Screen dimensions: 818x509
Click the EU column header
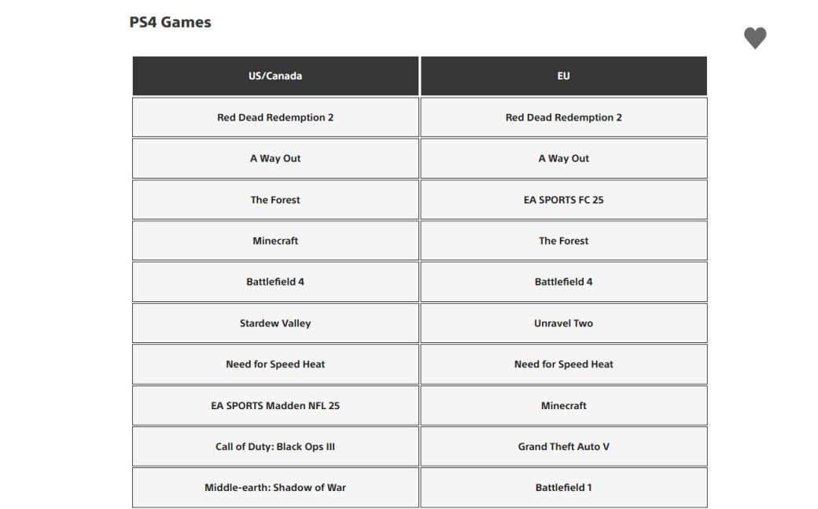pyautogui.click(x=563, y=76)
